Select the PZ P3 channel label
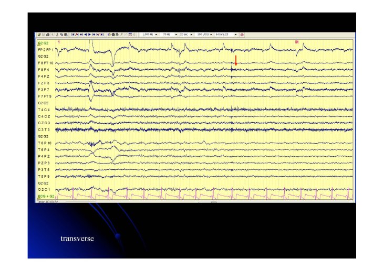This screenshot has height=271, width=384. coord(44,163)
